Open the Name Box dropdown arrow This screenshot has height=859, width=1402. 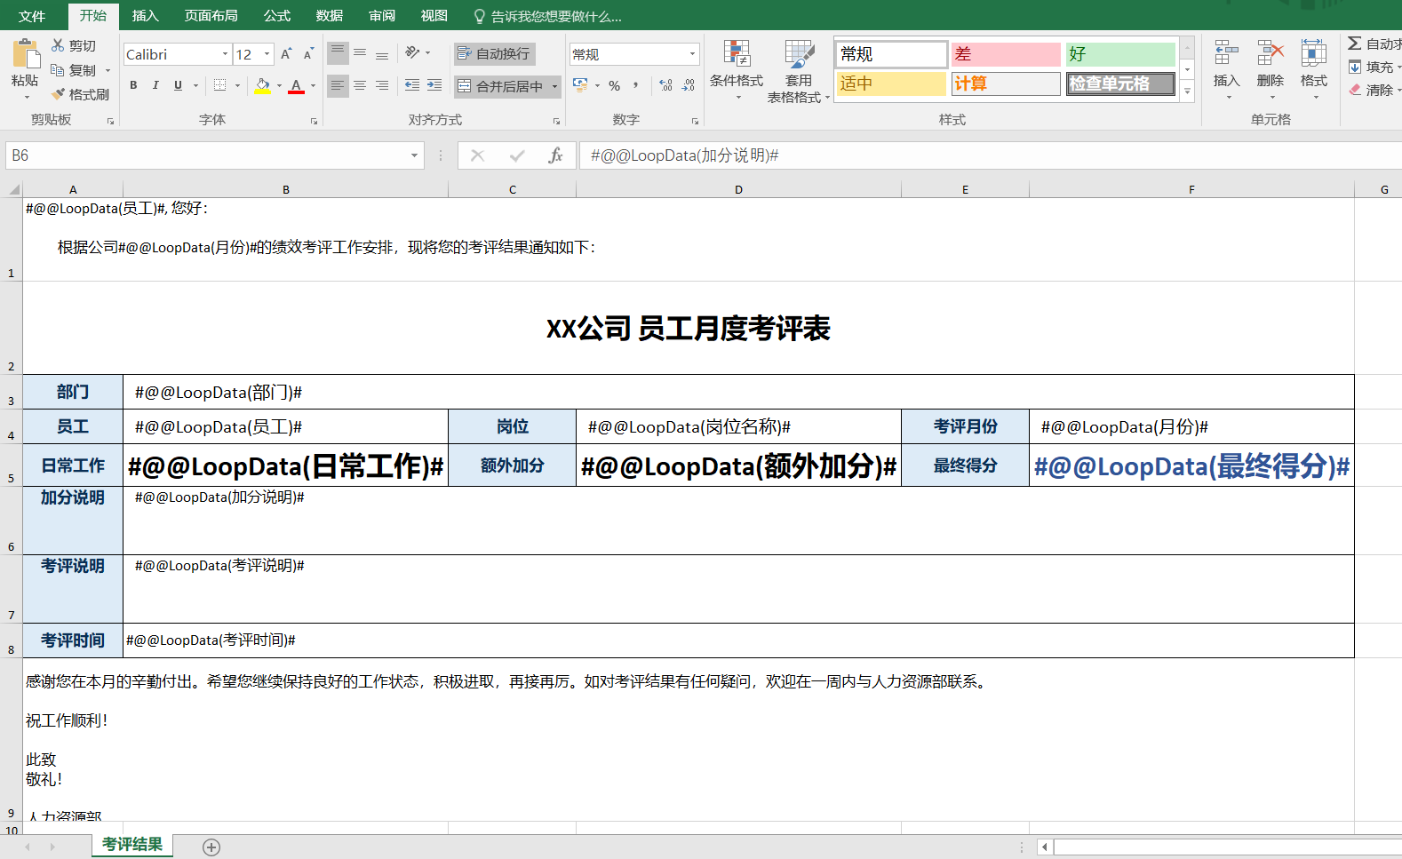tap(414, 155)
